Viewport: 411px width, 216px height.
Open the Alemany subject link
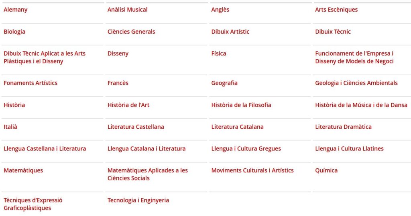point(16,10)
